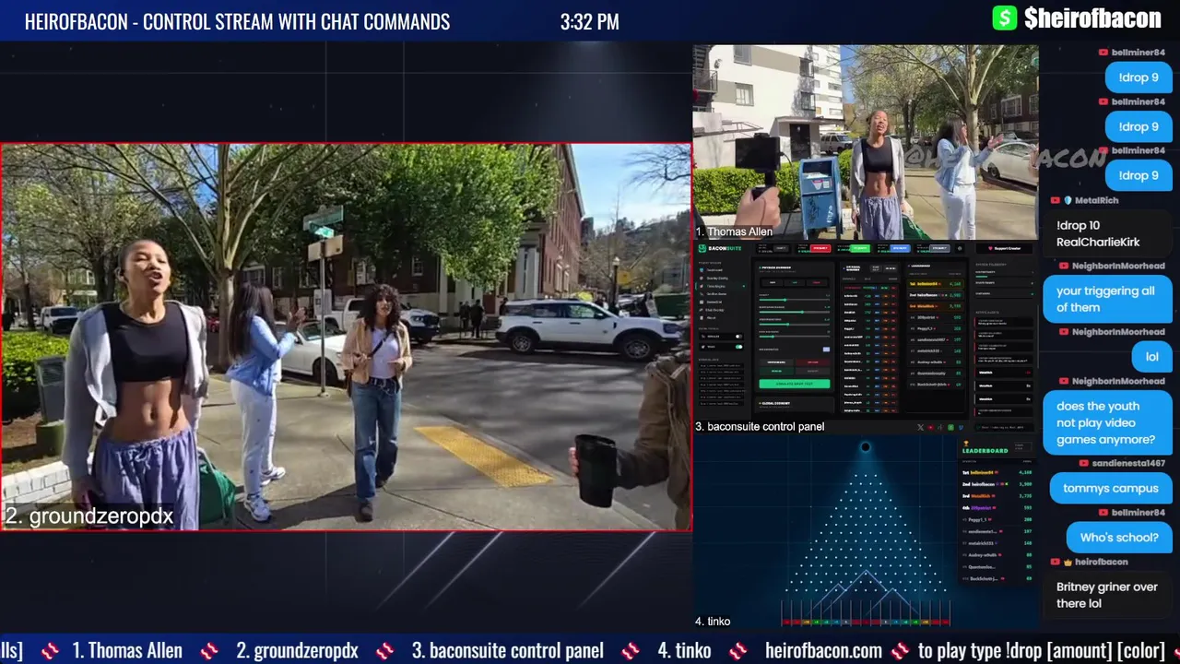Click bellminer84 row in tinko leaderboard
The width and height of the screenshot is (1180, 664).
click(997, 472)
